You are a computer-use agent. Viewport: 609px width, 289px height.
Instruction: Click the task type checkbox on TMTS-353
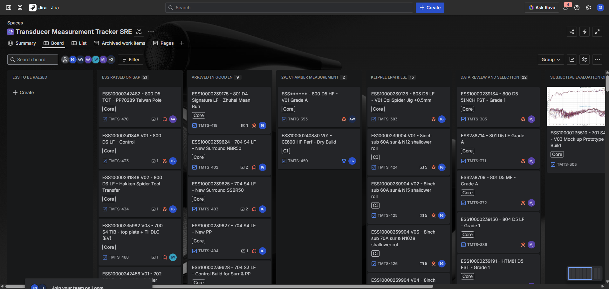[284, 119]
